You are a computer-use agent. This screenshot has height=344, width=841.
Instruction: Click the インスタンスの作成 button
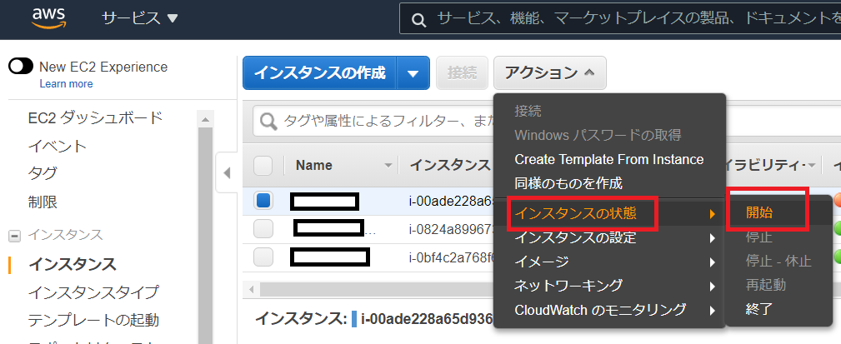(x=320, y=72)
